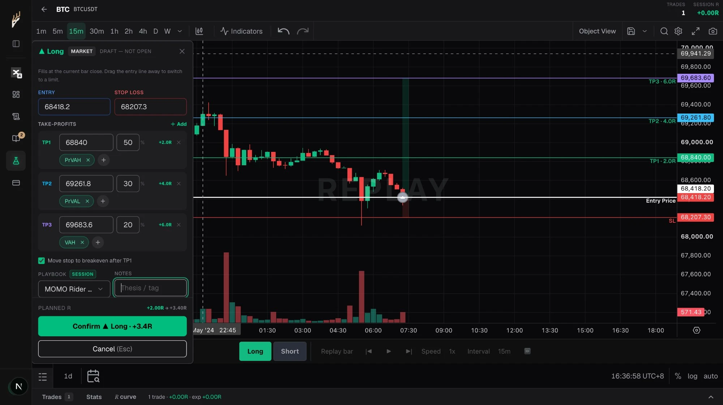This screenshot has width=723, height=405.
Task: Toggle percent scale mode
Action: [678, 376]
